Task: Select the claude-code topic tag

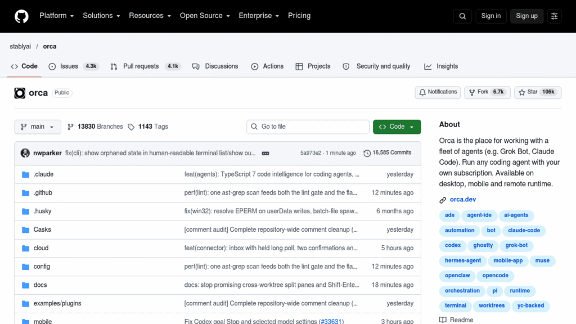Action: 524,231
